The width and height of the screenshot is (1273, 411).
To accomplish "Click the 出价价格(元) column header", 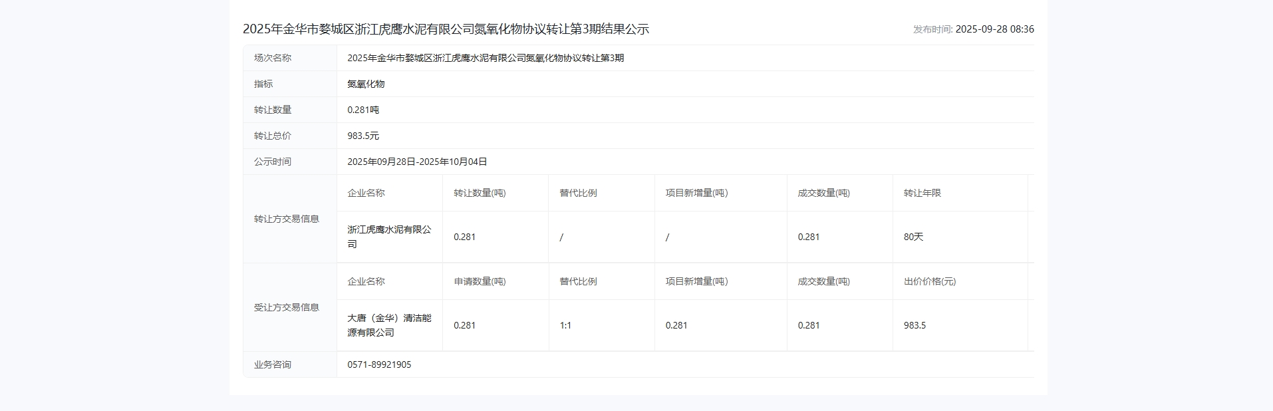I will tap(929, 281).
